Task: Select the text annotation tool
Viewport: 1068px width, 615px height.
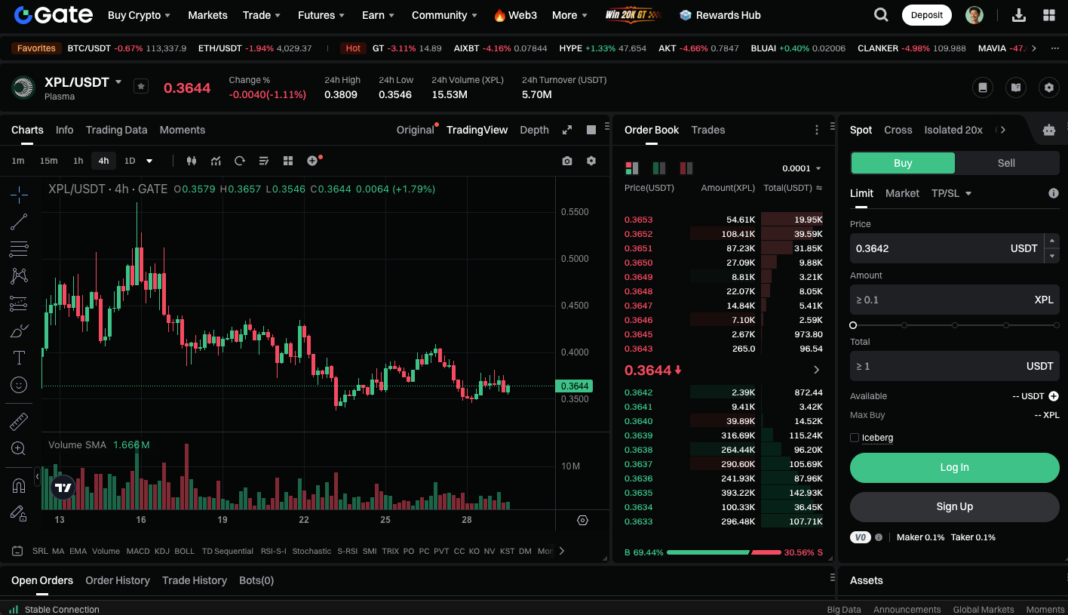Action: (19, 358)
